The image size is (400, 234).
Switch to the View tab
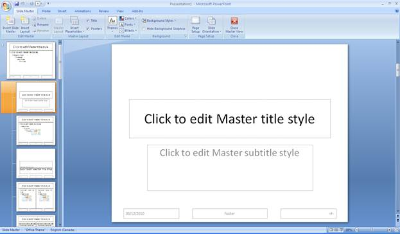[x=120, y=11]
